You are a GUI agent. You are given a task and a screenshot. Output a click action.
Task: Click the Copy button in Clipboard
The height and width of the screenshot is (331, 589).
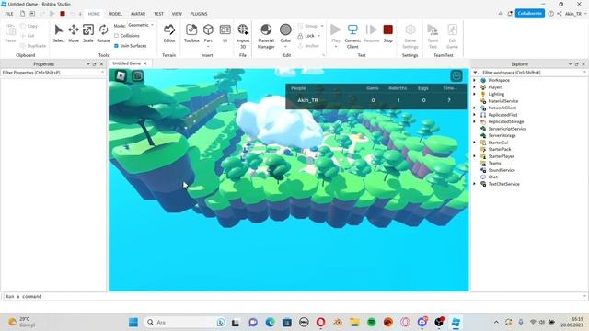(29, 26)
